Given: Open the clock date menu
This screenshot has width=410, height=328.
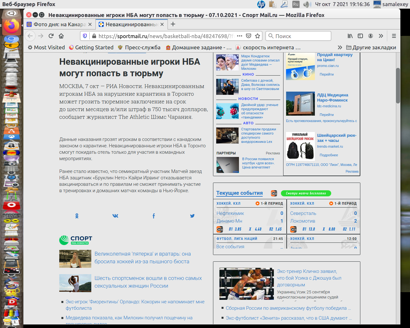Looking at the screenshot, I should [342, 4].
